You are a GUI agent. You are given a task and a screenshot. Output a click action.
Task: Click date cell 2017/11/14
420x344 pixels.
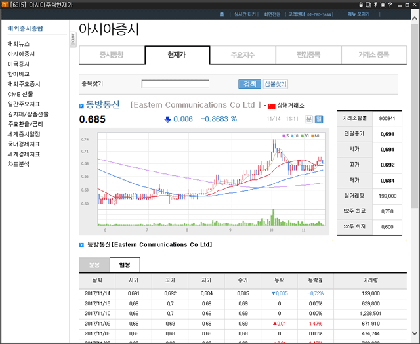pyautogui.click(x=98, y=293)
